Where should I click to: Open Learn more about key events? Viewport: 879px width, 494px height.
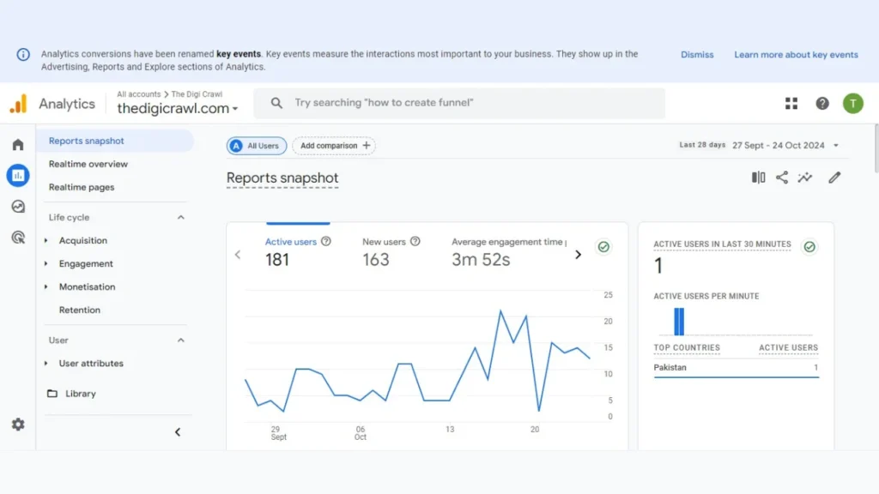click(x=796, y=55)
